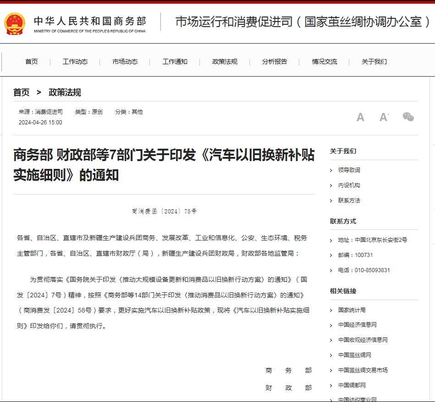Click the article headline about 汽车以旧换新补贴
The image size is (435, 402).
[164, 165]
